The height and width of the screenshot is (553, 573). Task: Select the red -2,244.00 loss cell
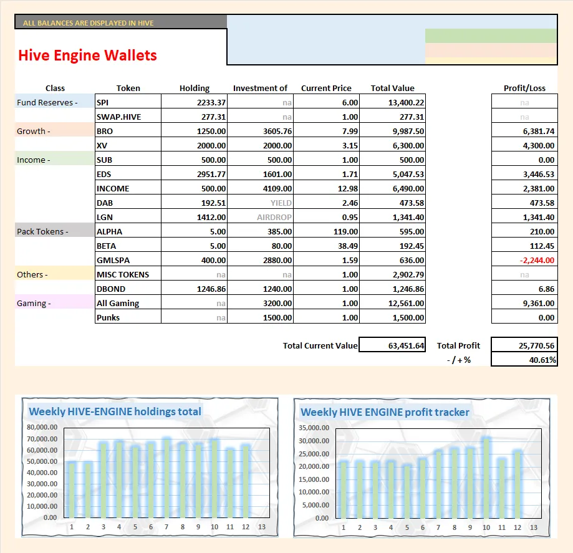click(524, 260)
